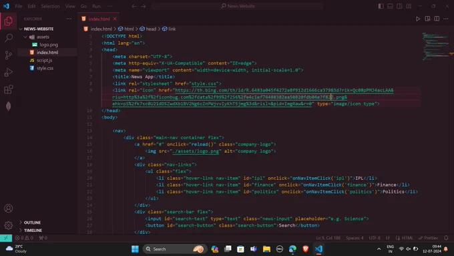Follow the ./assets/logo.png link in code
454x256 pixels.
196,151
